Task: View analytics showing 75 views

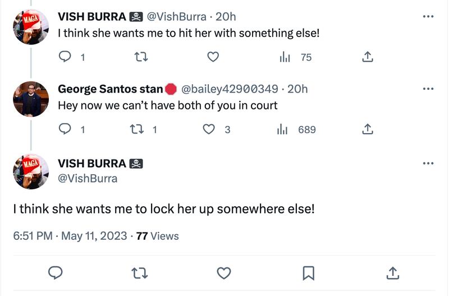Action: tap(286, 57)
